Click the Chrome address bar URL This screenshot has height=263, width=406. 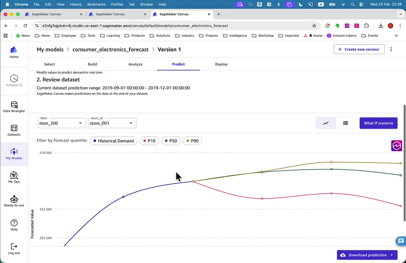pos(135,26)
